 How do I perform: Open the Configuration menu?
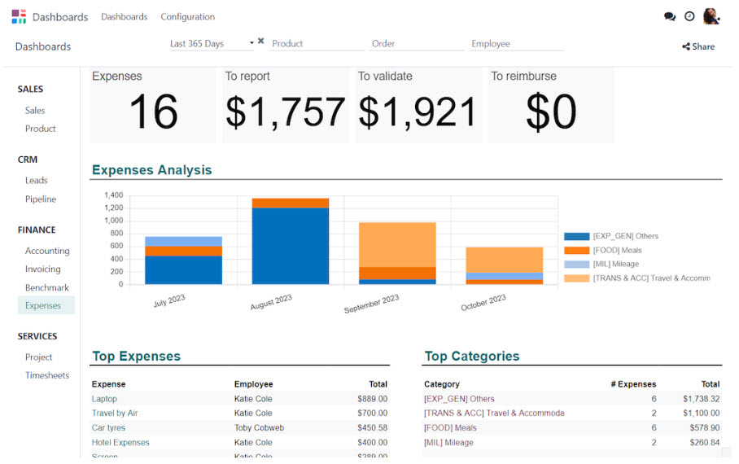click(x=187, y=17)
